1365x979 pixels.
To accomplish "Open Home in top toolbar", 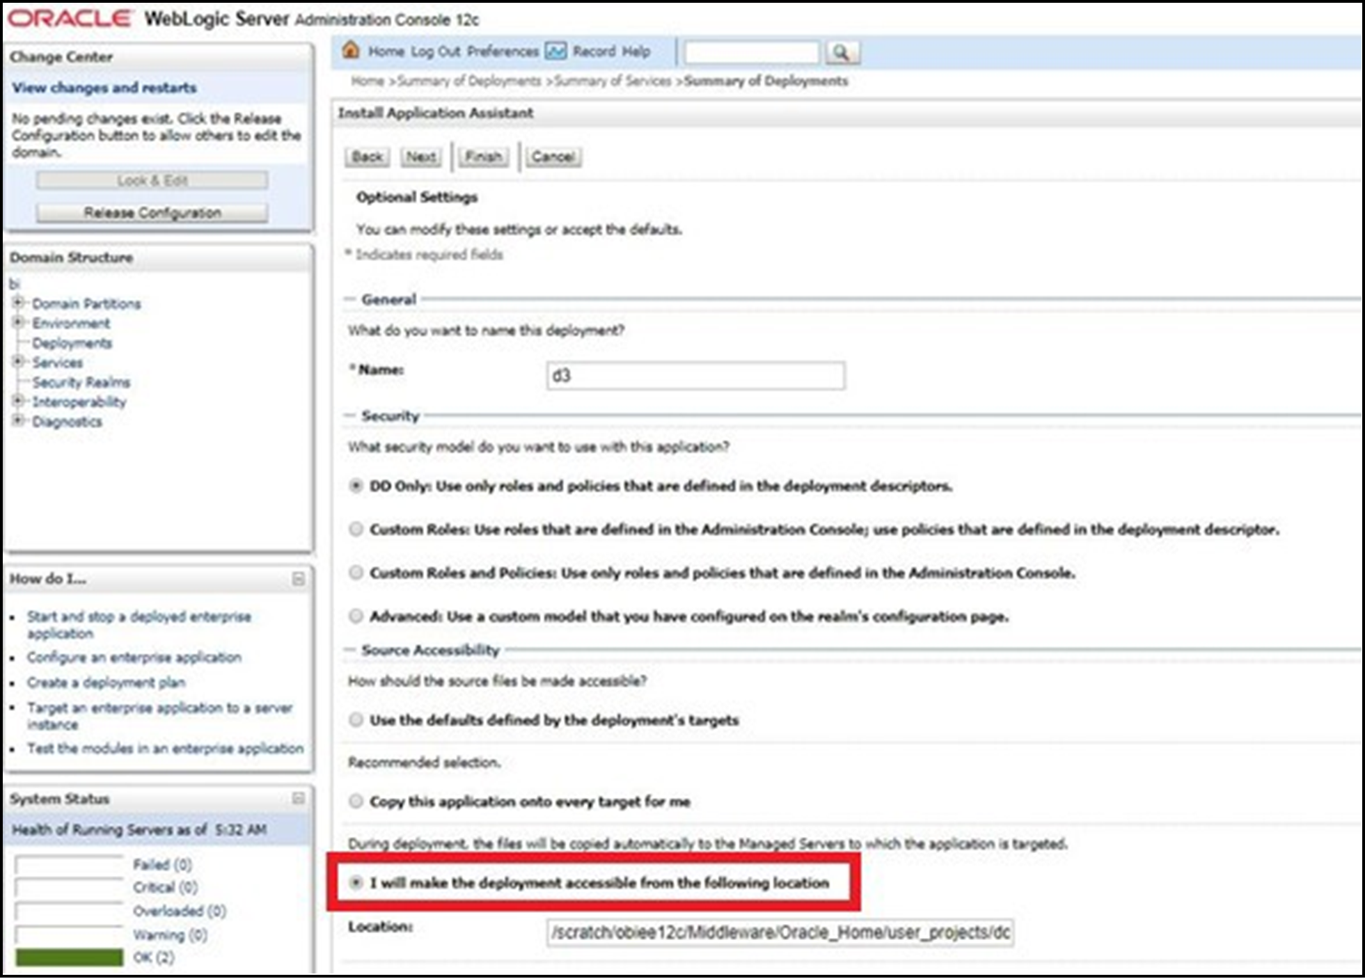I will click(386, 51).
